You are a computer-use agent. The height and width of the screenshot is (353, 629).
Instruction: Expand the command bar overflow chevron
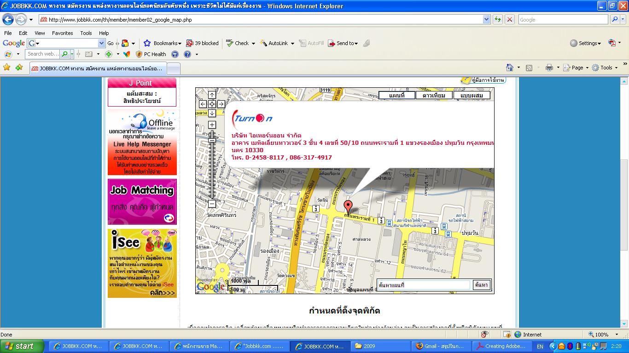(625, 64)
